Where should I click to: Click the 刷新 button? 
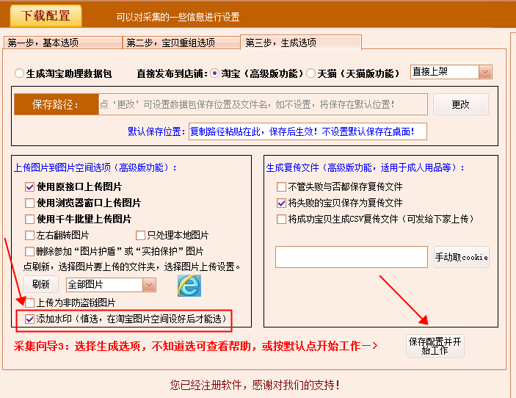point(41,284)
